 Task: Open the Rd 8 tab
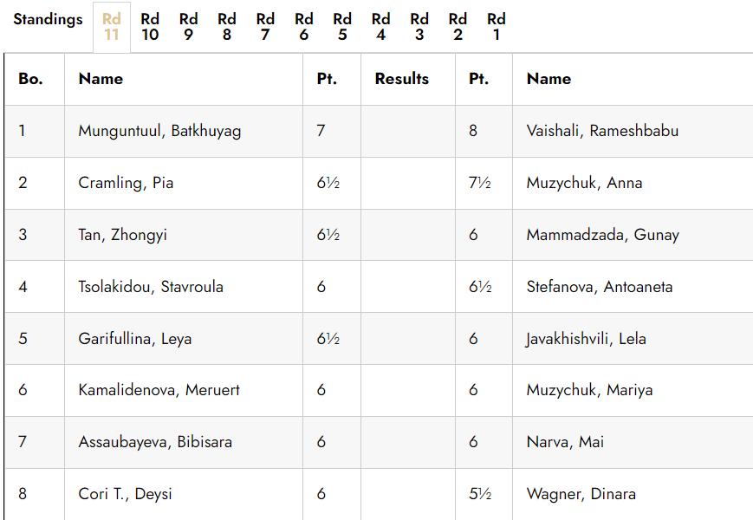click(x=227, y=27)
